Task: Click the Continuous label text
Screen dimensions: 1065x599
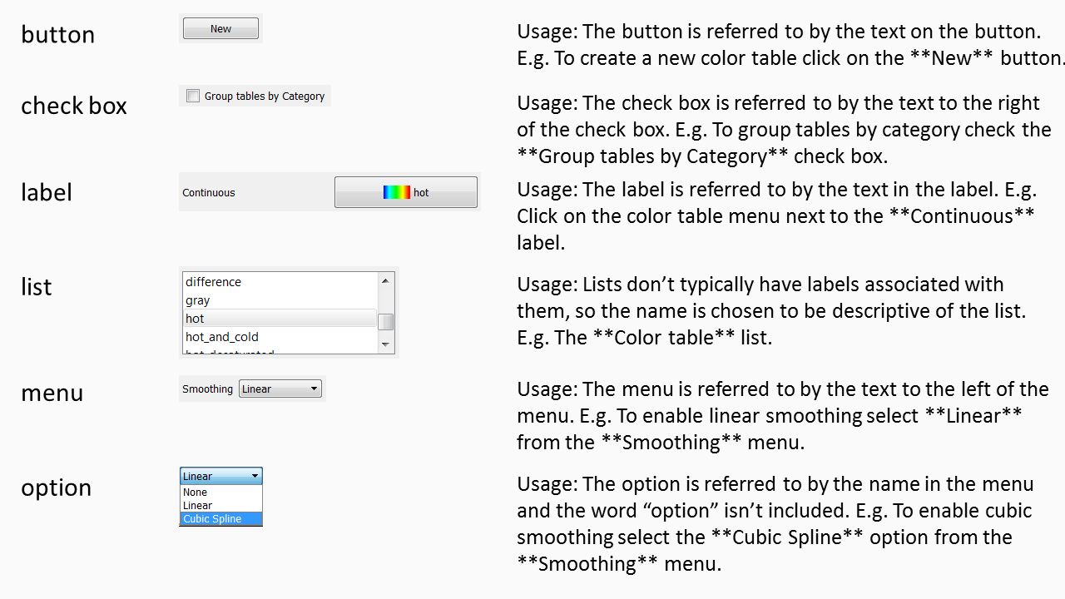Action: 209,193
